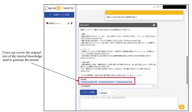
Task: Open reference 3 Record Number1182
Action: pos(124,82)
